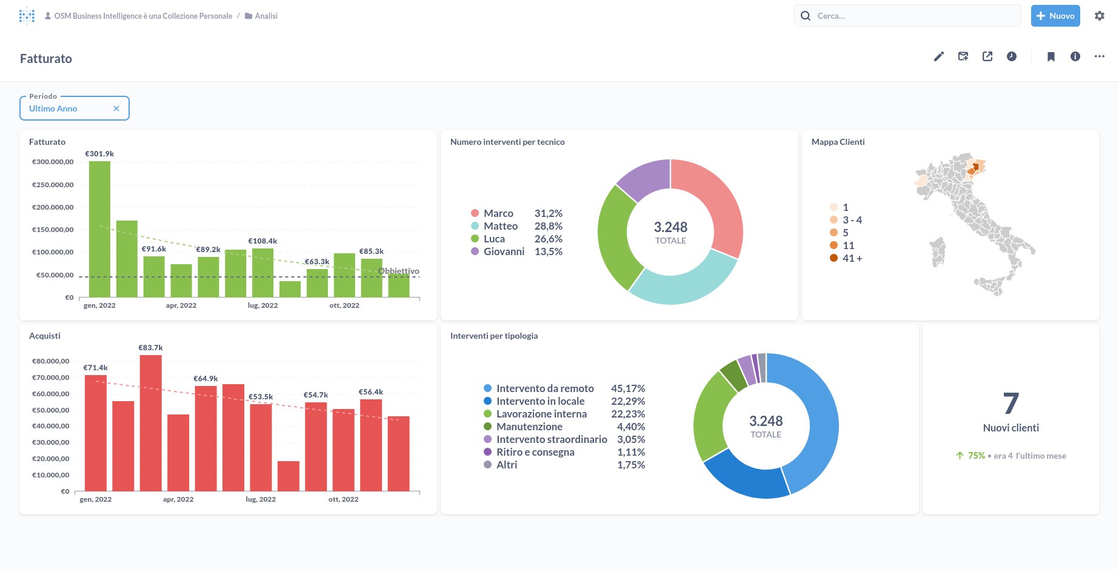Image resolution: width=1119 pixels, height=569 pixels.
Task: Select Luca in the technicians legend
Action: click(x=494, y=239)
